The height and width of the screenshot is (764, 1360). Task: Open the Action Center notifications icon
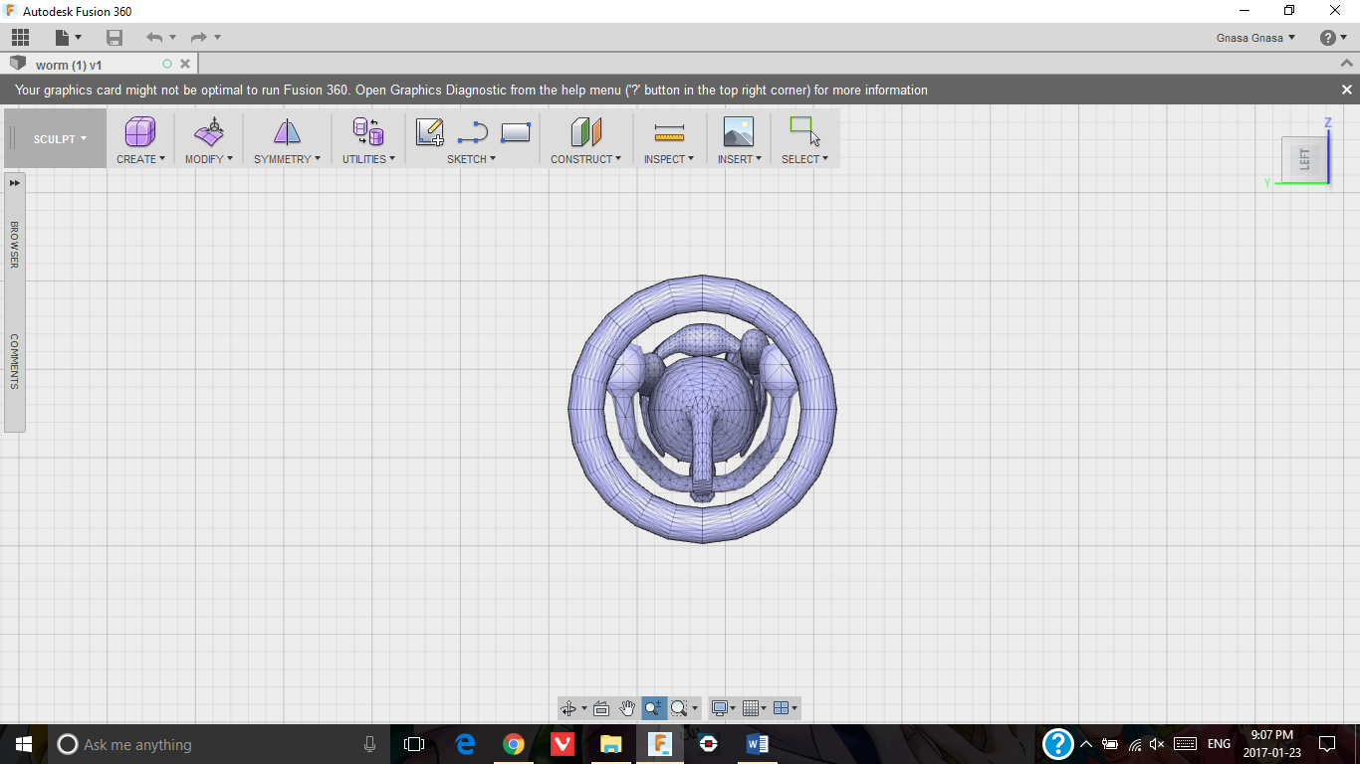1327,744
